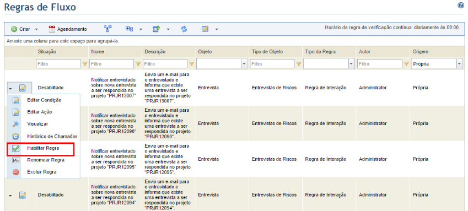The height and width of the screenshot is (211, 468).
Task: Open the PRJR12094 row action arrow
Action: click(x=10, y=196)
